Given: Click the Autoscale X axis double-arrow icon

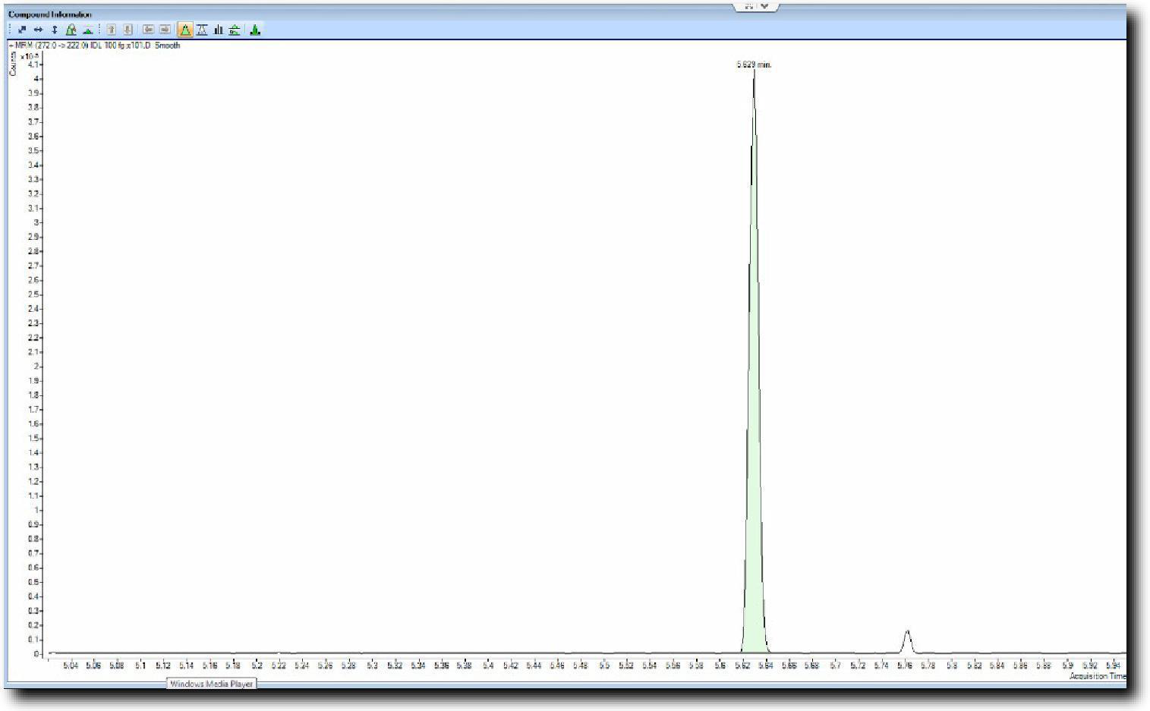Looking at the screenshot, I should (x=38, y=30).
